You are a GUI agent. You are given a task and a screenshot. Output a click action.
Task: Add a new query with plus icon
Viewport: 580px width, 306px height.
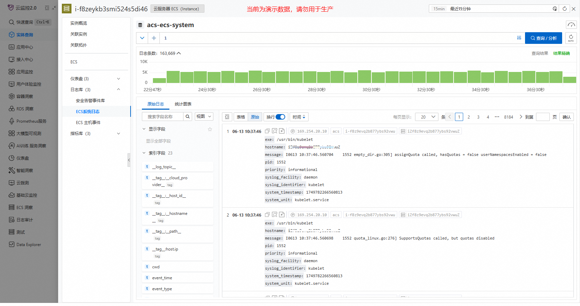pos(154,38)
